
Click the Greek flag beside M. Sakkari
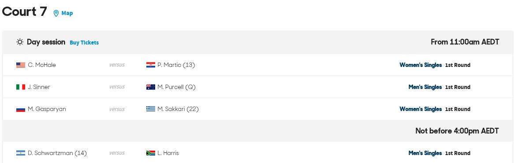[x=150, y=109]
